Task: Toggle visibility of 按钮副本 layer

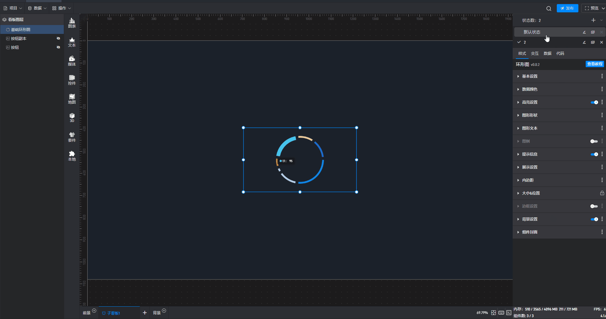Action: 58,38
